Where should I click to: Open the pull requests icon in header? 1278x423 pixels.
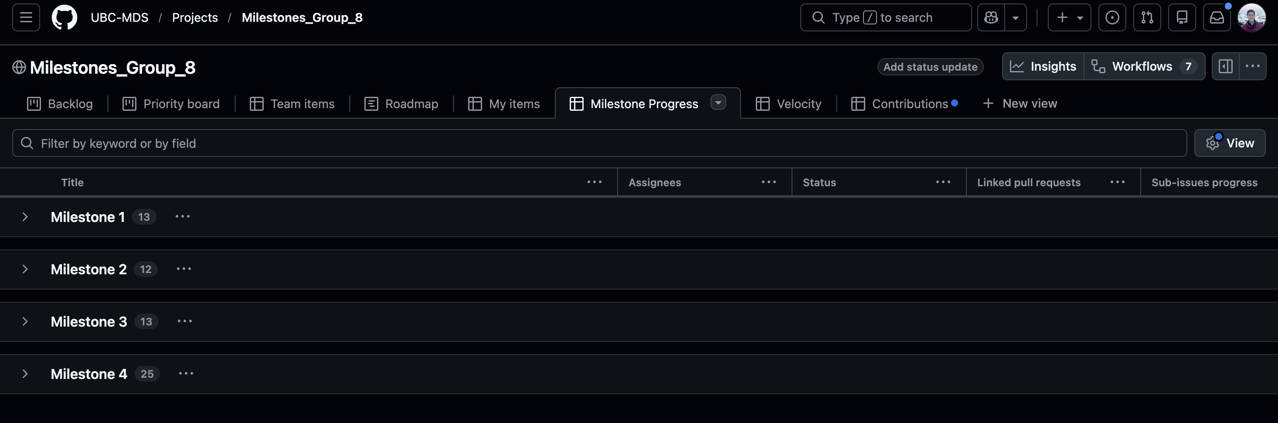[x=1146, y=17]
